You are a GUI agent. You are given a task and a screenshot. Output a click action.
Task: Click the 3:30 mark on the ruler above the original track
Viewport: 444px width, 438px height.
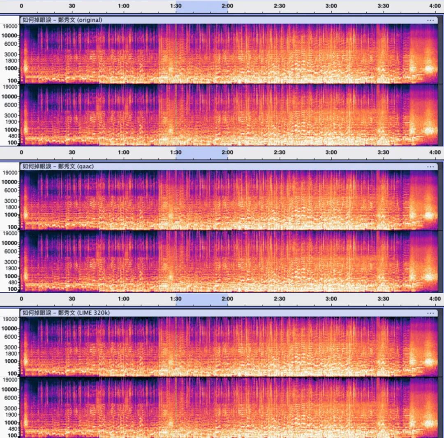tap(383, 6)
